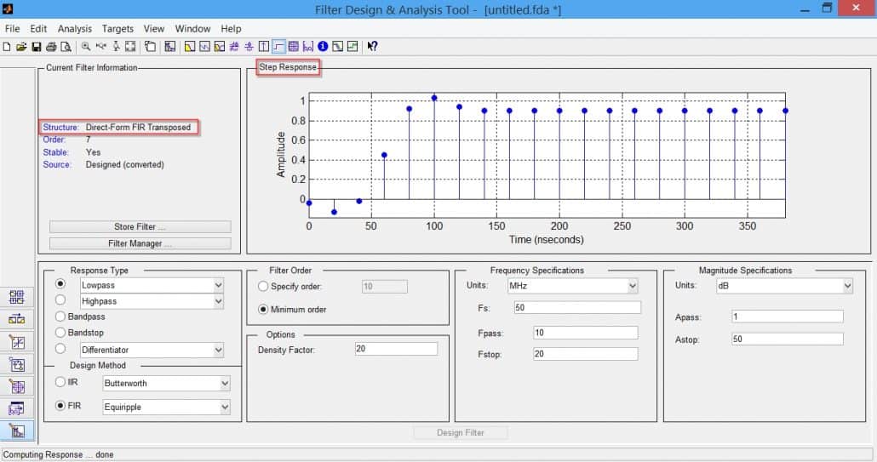Screen dimensions: 877x462
Task: Expand the Lowpass type dropdown
Action: pos(218,285)
